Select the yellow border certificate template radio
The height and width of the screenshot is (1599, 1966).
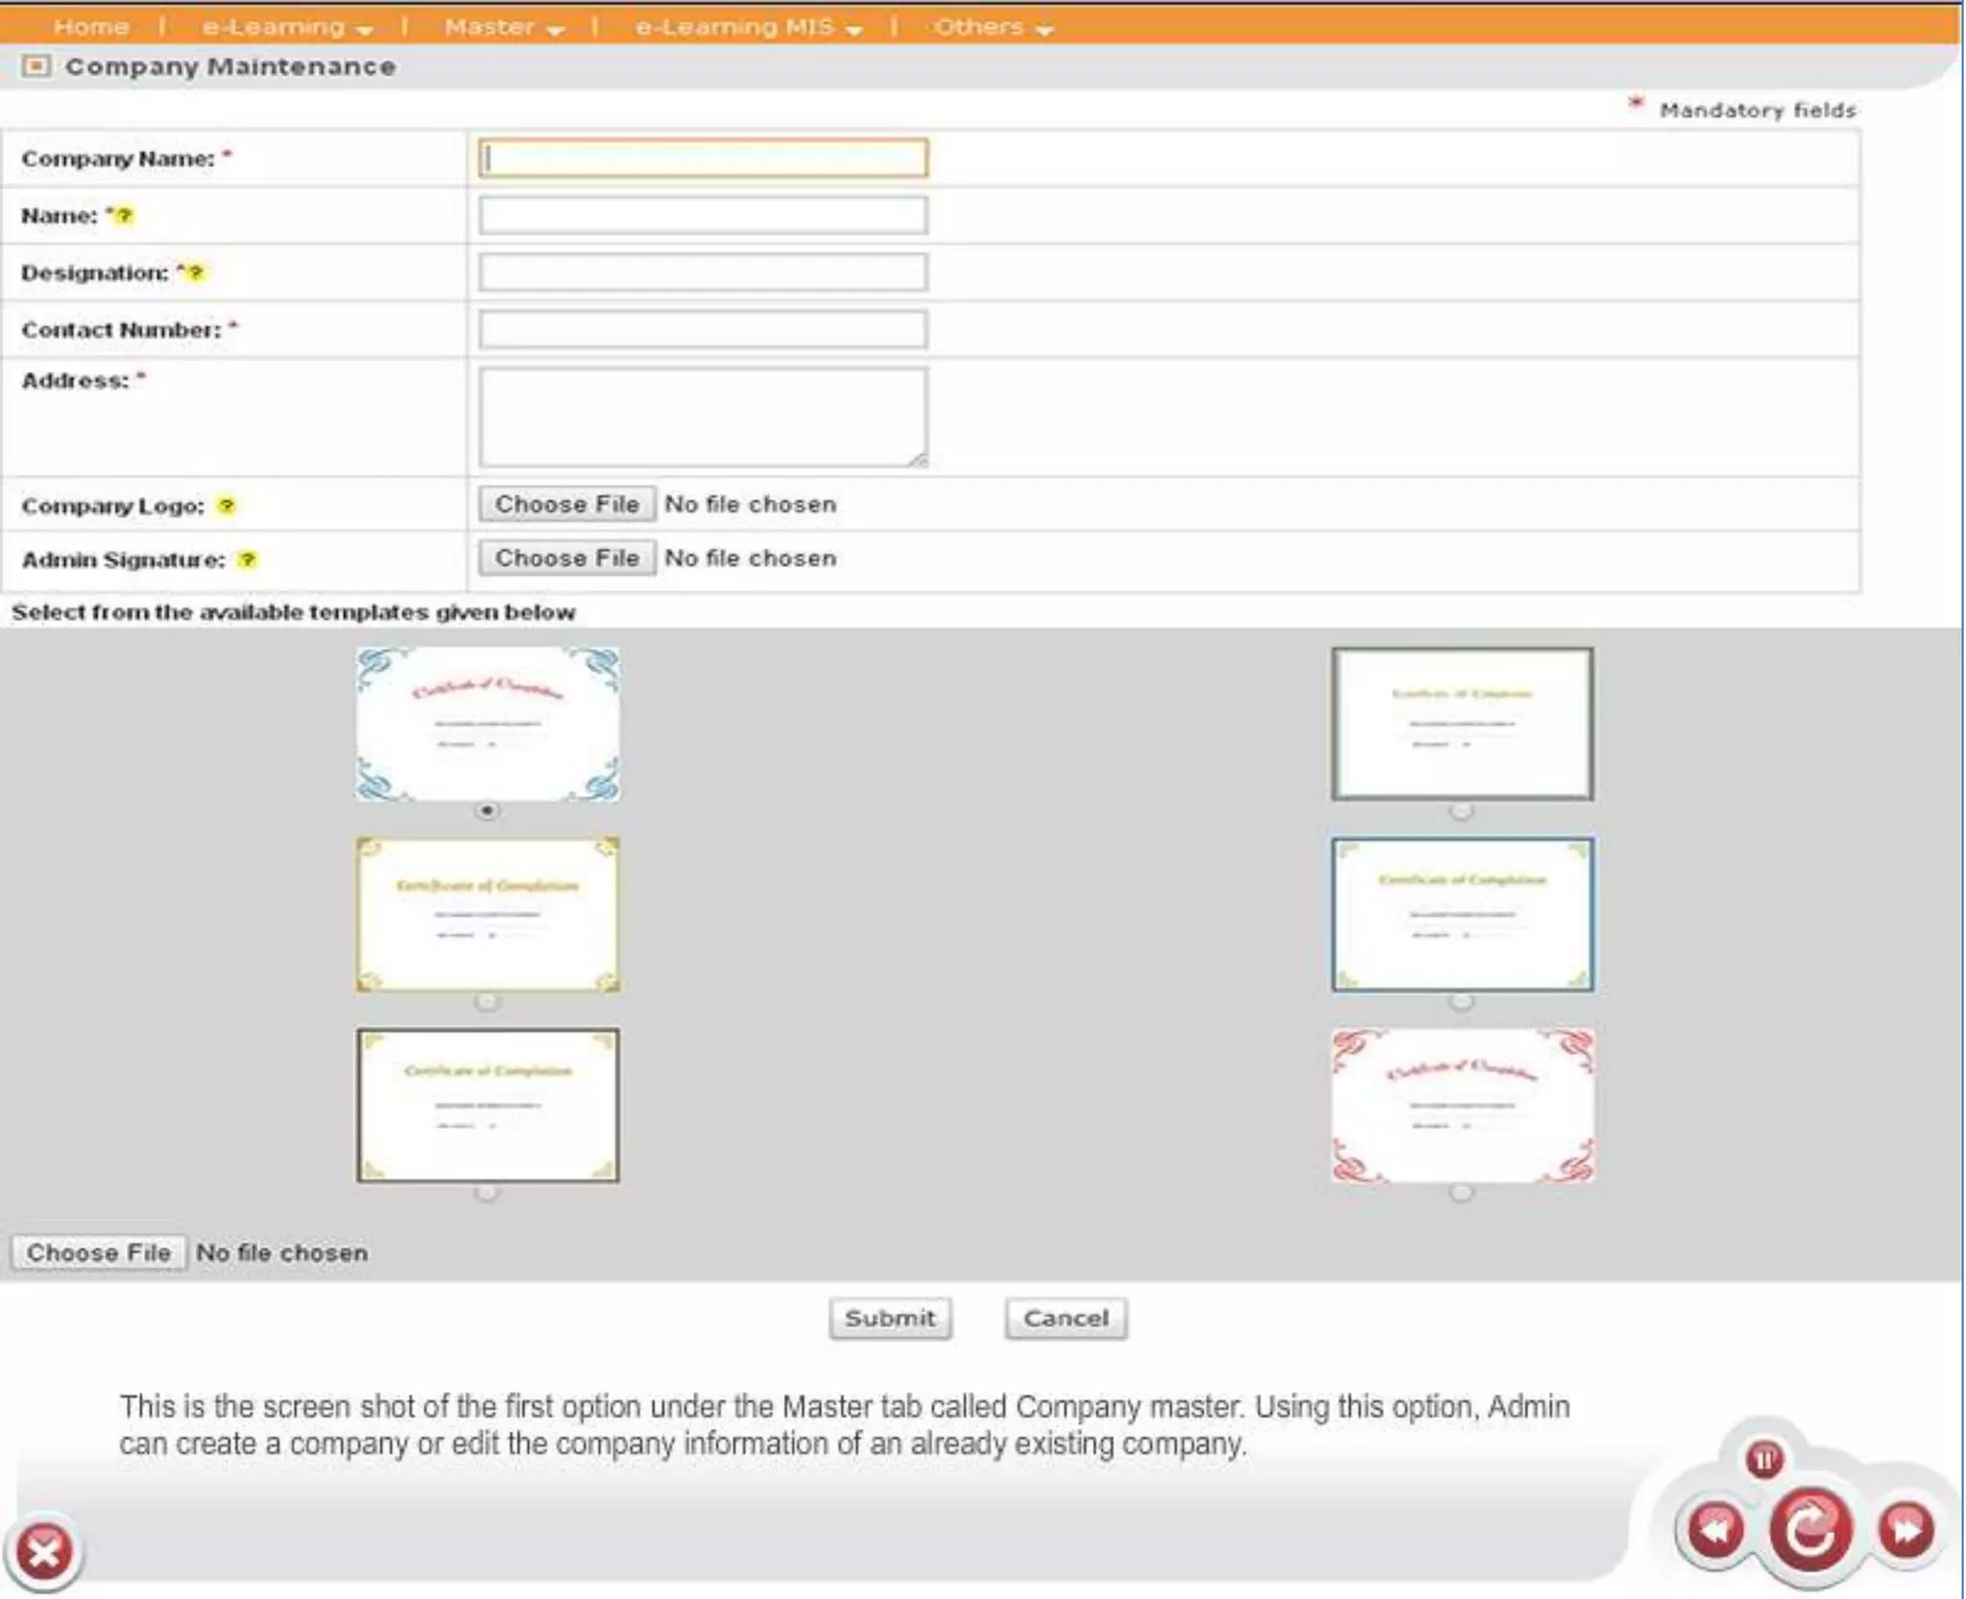[x=488, y=1002]
